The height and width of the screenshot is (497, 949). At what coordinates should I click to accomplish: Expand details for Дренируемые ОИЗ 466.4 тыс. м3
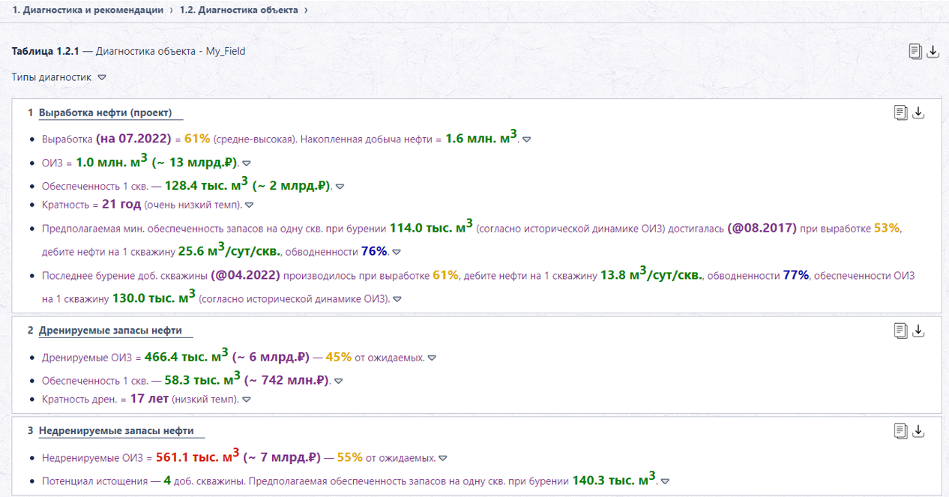click(432, 358)
